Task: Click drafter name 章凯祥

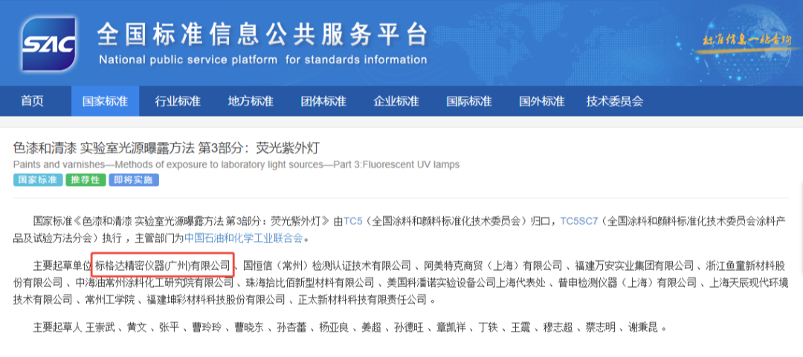Action: coord(452,327)
